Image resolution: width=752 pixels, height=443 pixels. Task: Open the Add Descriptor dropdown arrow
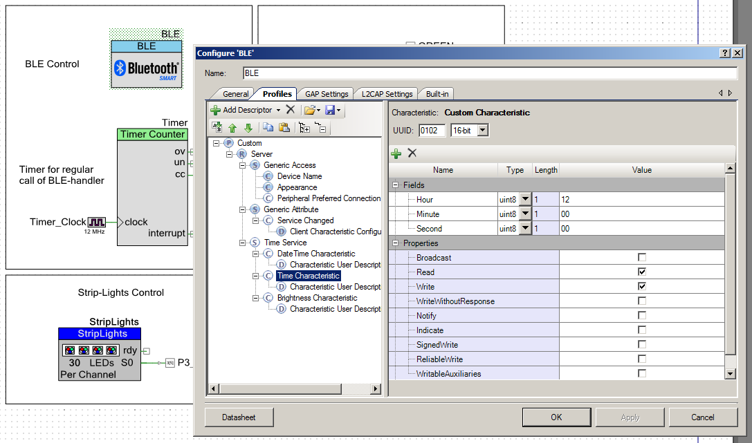coord(278,110)
